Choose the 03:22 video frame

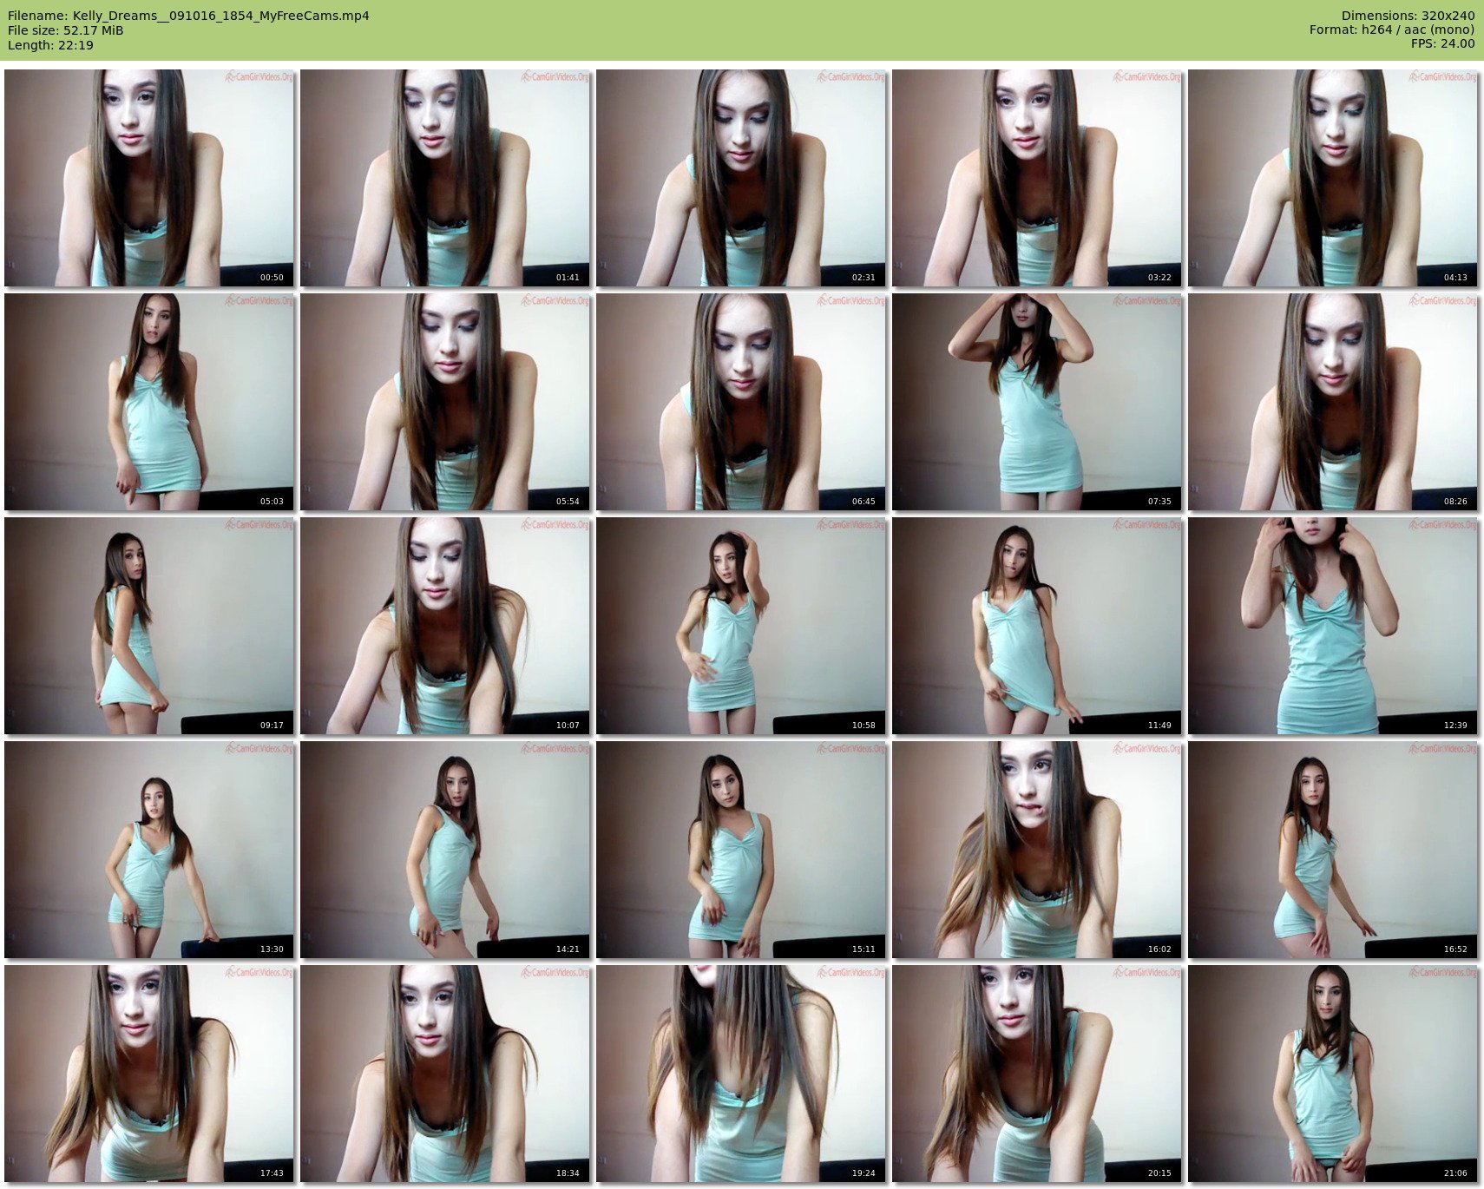coord(1037,178)
